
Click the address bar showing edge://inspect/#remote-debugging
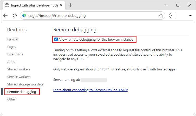pos(93,16)
